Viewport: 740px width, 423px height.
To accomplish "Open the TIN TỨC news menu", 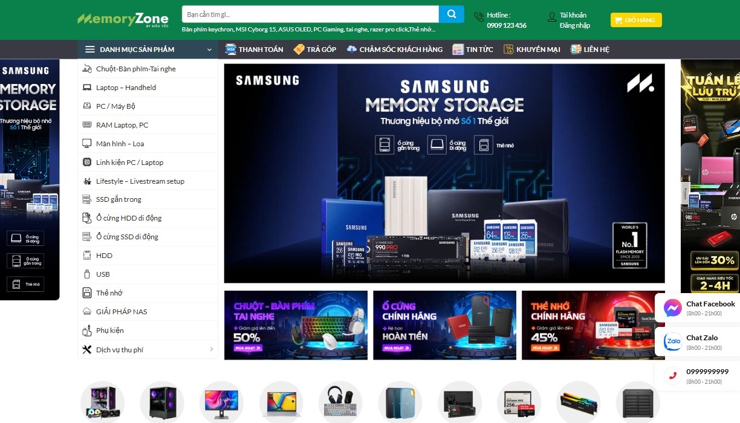I will coord(473,50).
